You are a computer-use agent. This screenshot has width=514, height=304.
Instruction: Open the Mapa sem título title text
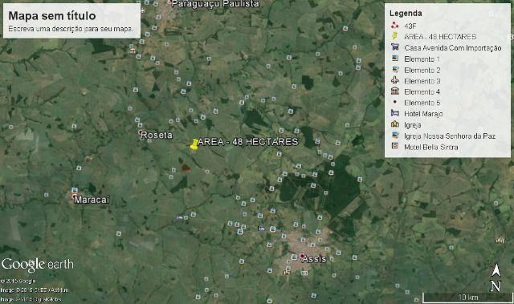(52, 16)
